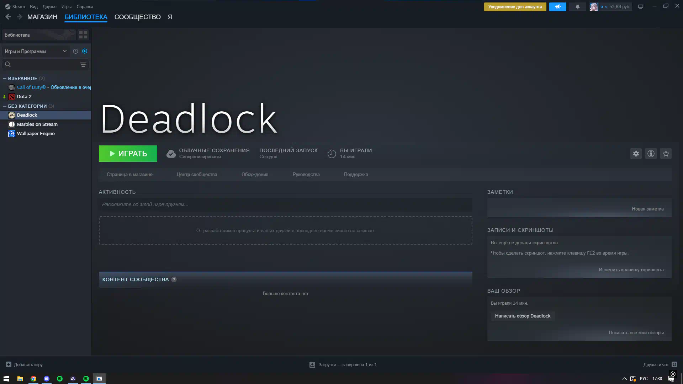
Task: Open the notifications bell
Action: [578, 7]
